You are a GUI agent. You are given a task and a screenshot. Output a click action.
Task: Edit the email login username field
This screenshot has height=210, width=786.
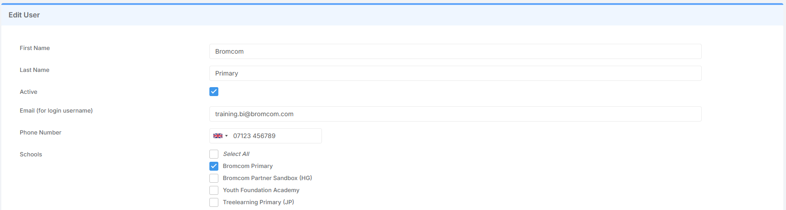tap(455, 114)
